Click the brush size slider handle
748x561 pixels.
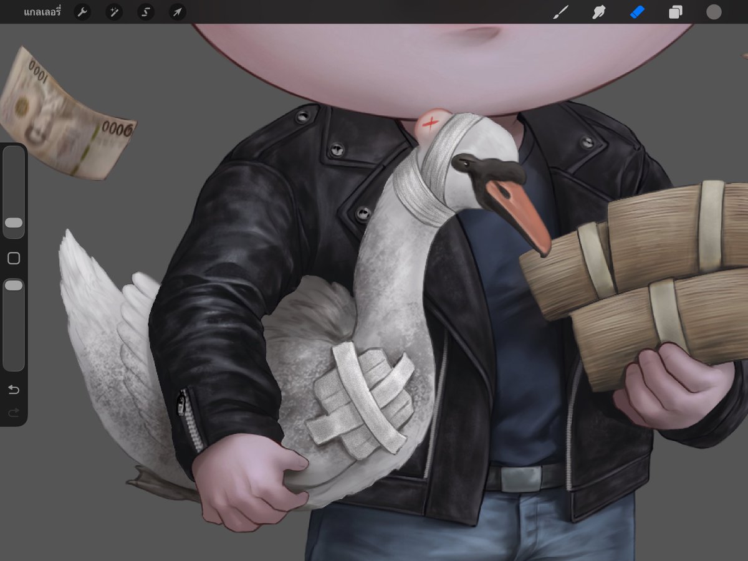tap(14, 223)
